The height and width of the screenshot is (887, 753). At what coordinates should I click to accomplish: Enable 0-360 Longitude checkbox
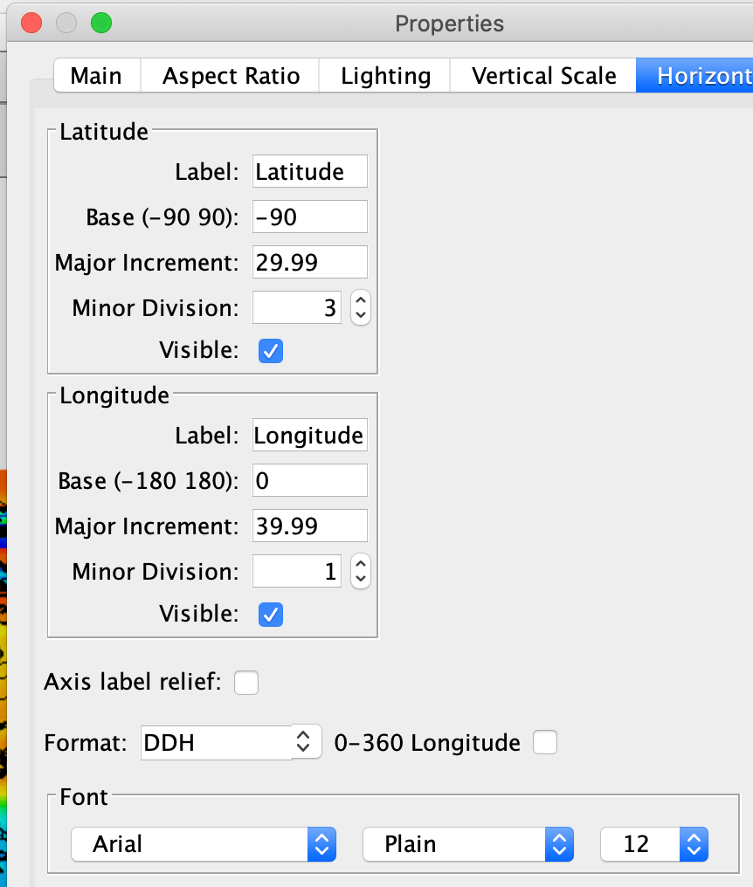545,743
